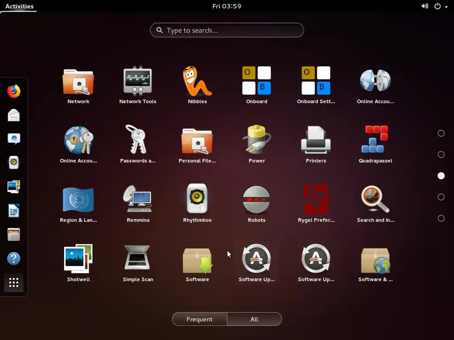Go to the first app page dot
454x340 pixels.
point(441,133)
